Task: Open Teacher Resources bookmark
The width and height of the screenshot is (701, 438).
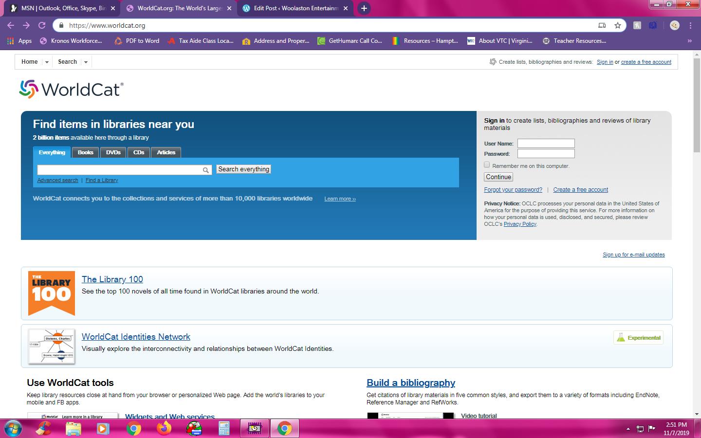Action: [574, 41]
